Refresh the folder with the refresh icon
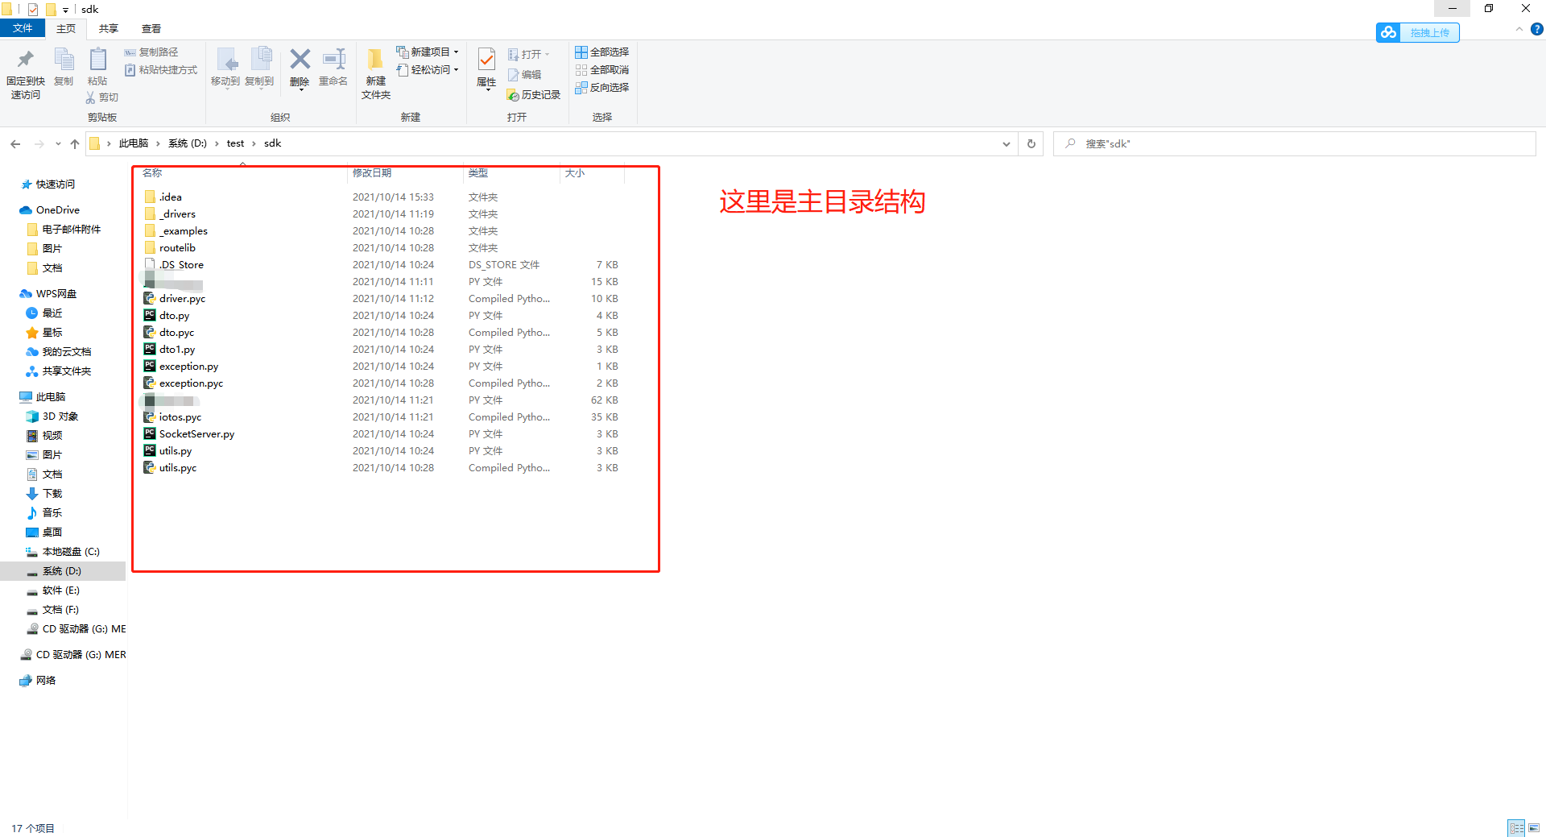The height and width of the screenshot is (837, 1546). click(x=1031, y=143)
